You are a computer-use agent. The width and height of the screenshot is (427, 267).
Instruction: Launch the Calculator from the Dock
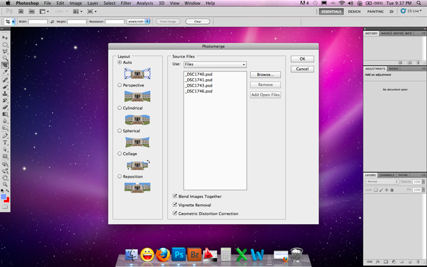tap(226, 255)
